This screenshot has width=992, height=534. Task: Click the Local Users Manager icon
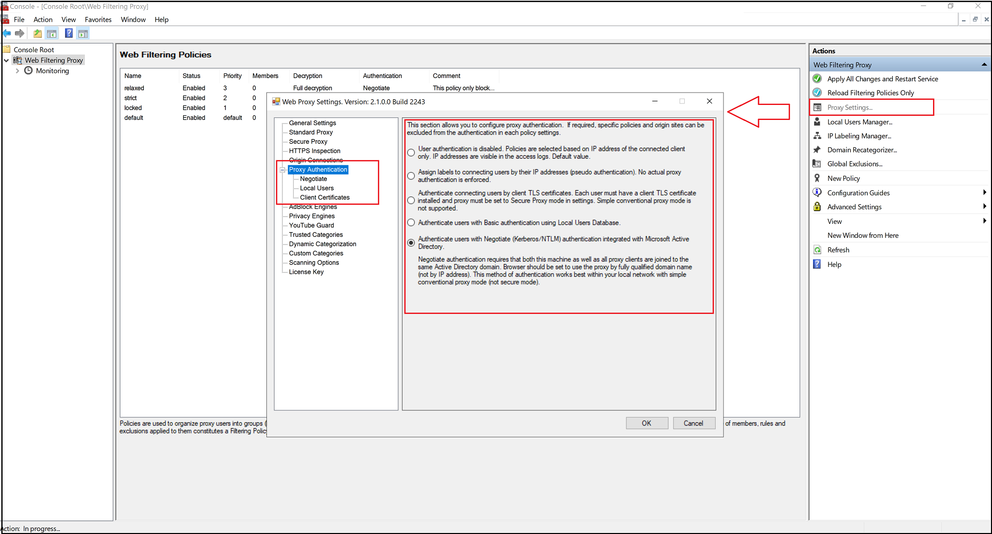point(817,121)
